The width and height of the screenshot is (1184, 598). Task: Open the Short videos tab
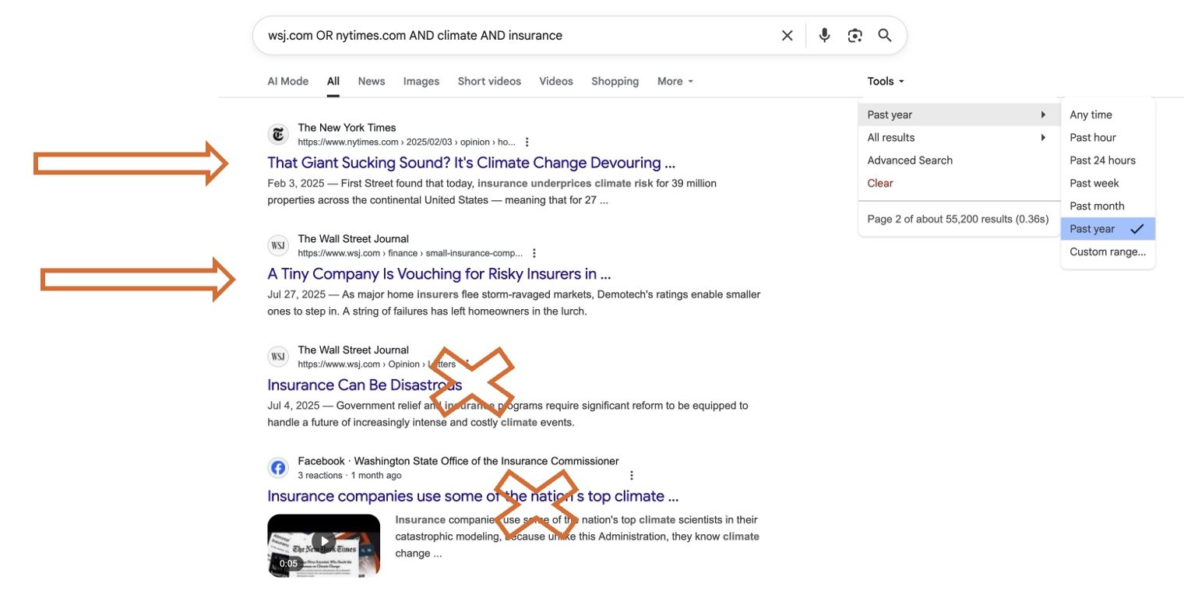(x=489, y=81)
